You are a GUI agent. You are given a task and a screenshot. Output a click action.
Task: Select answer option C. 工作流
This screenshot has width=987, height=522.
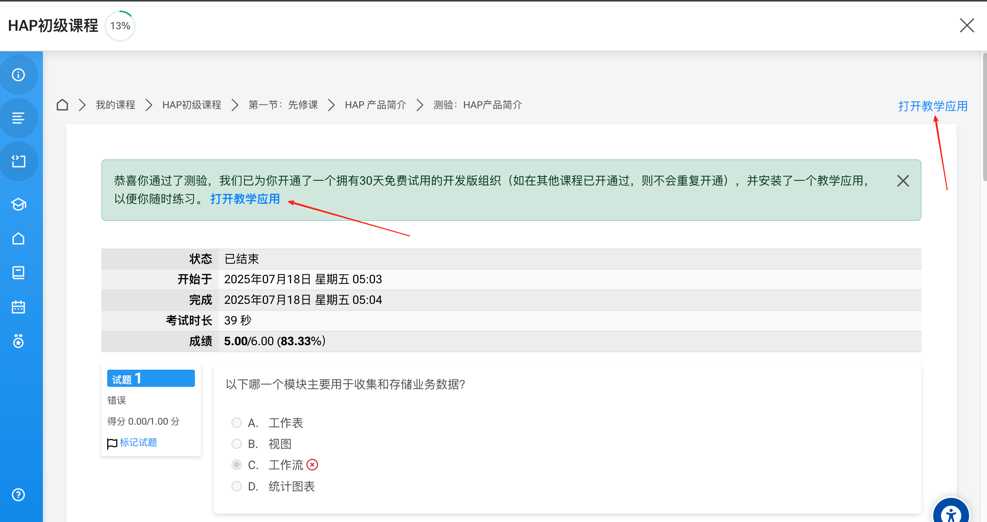(x=237, y=465)
